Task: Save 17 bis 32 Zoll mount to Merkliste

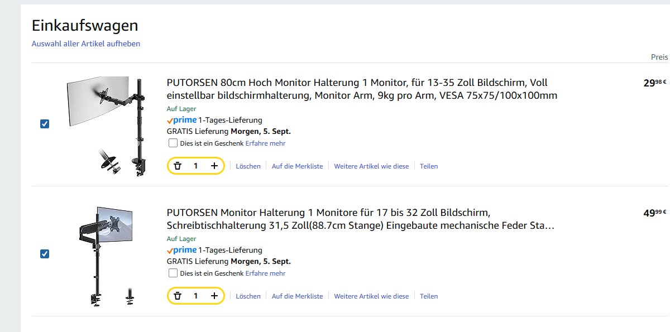Action: point(297,296)
